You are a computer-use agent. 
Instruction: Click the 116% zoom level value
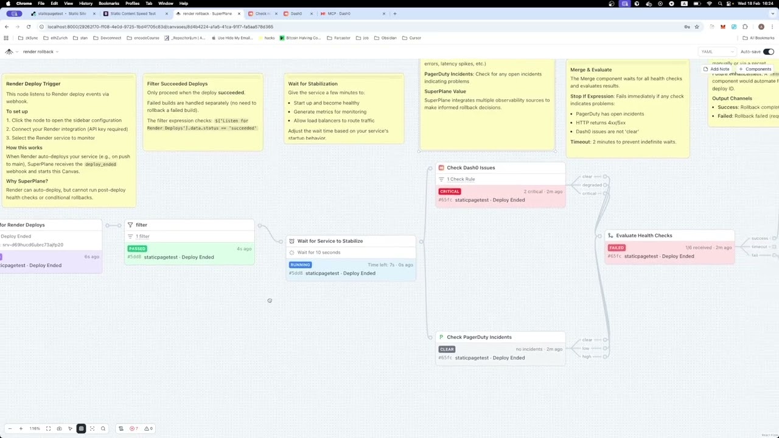click(35, 428)
